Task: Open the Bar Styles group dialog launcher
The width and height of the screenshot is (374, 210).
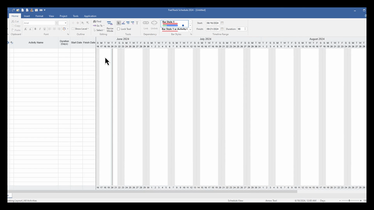Action: [191, 34]
